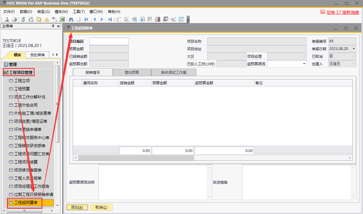Open the 超预算原因 dropdown
Image resolution: width=363 pixels, height=214 pixels.
click(x=304, y=64)
